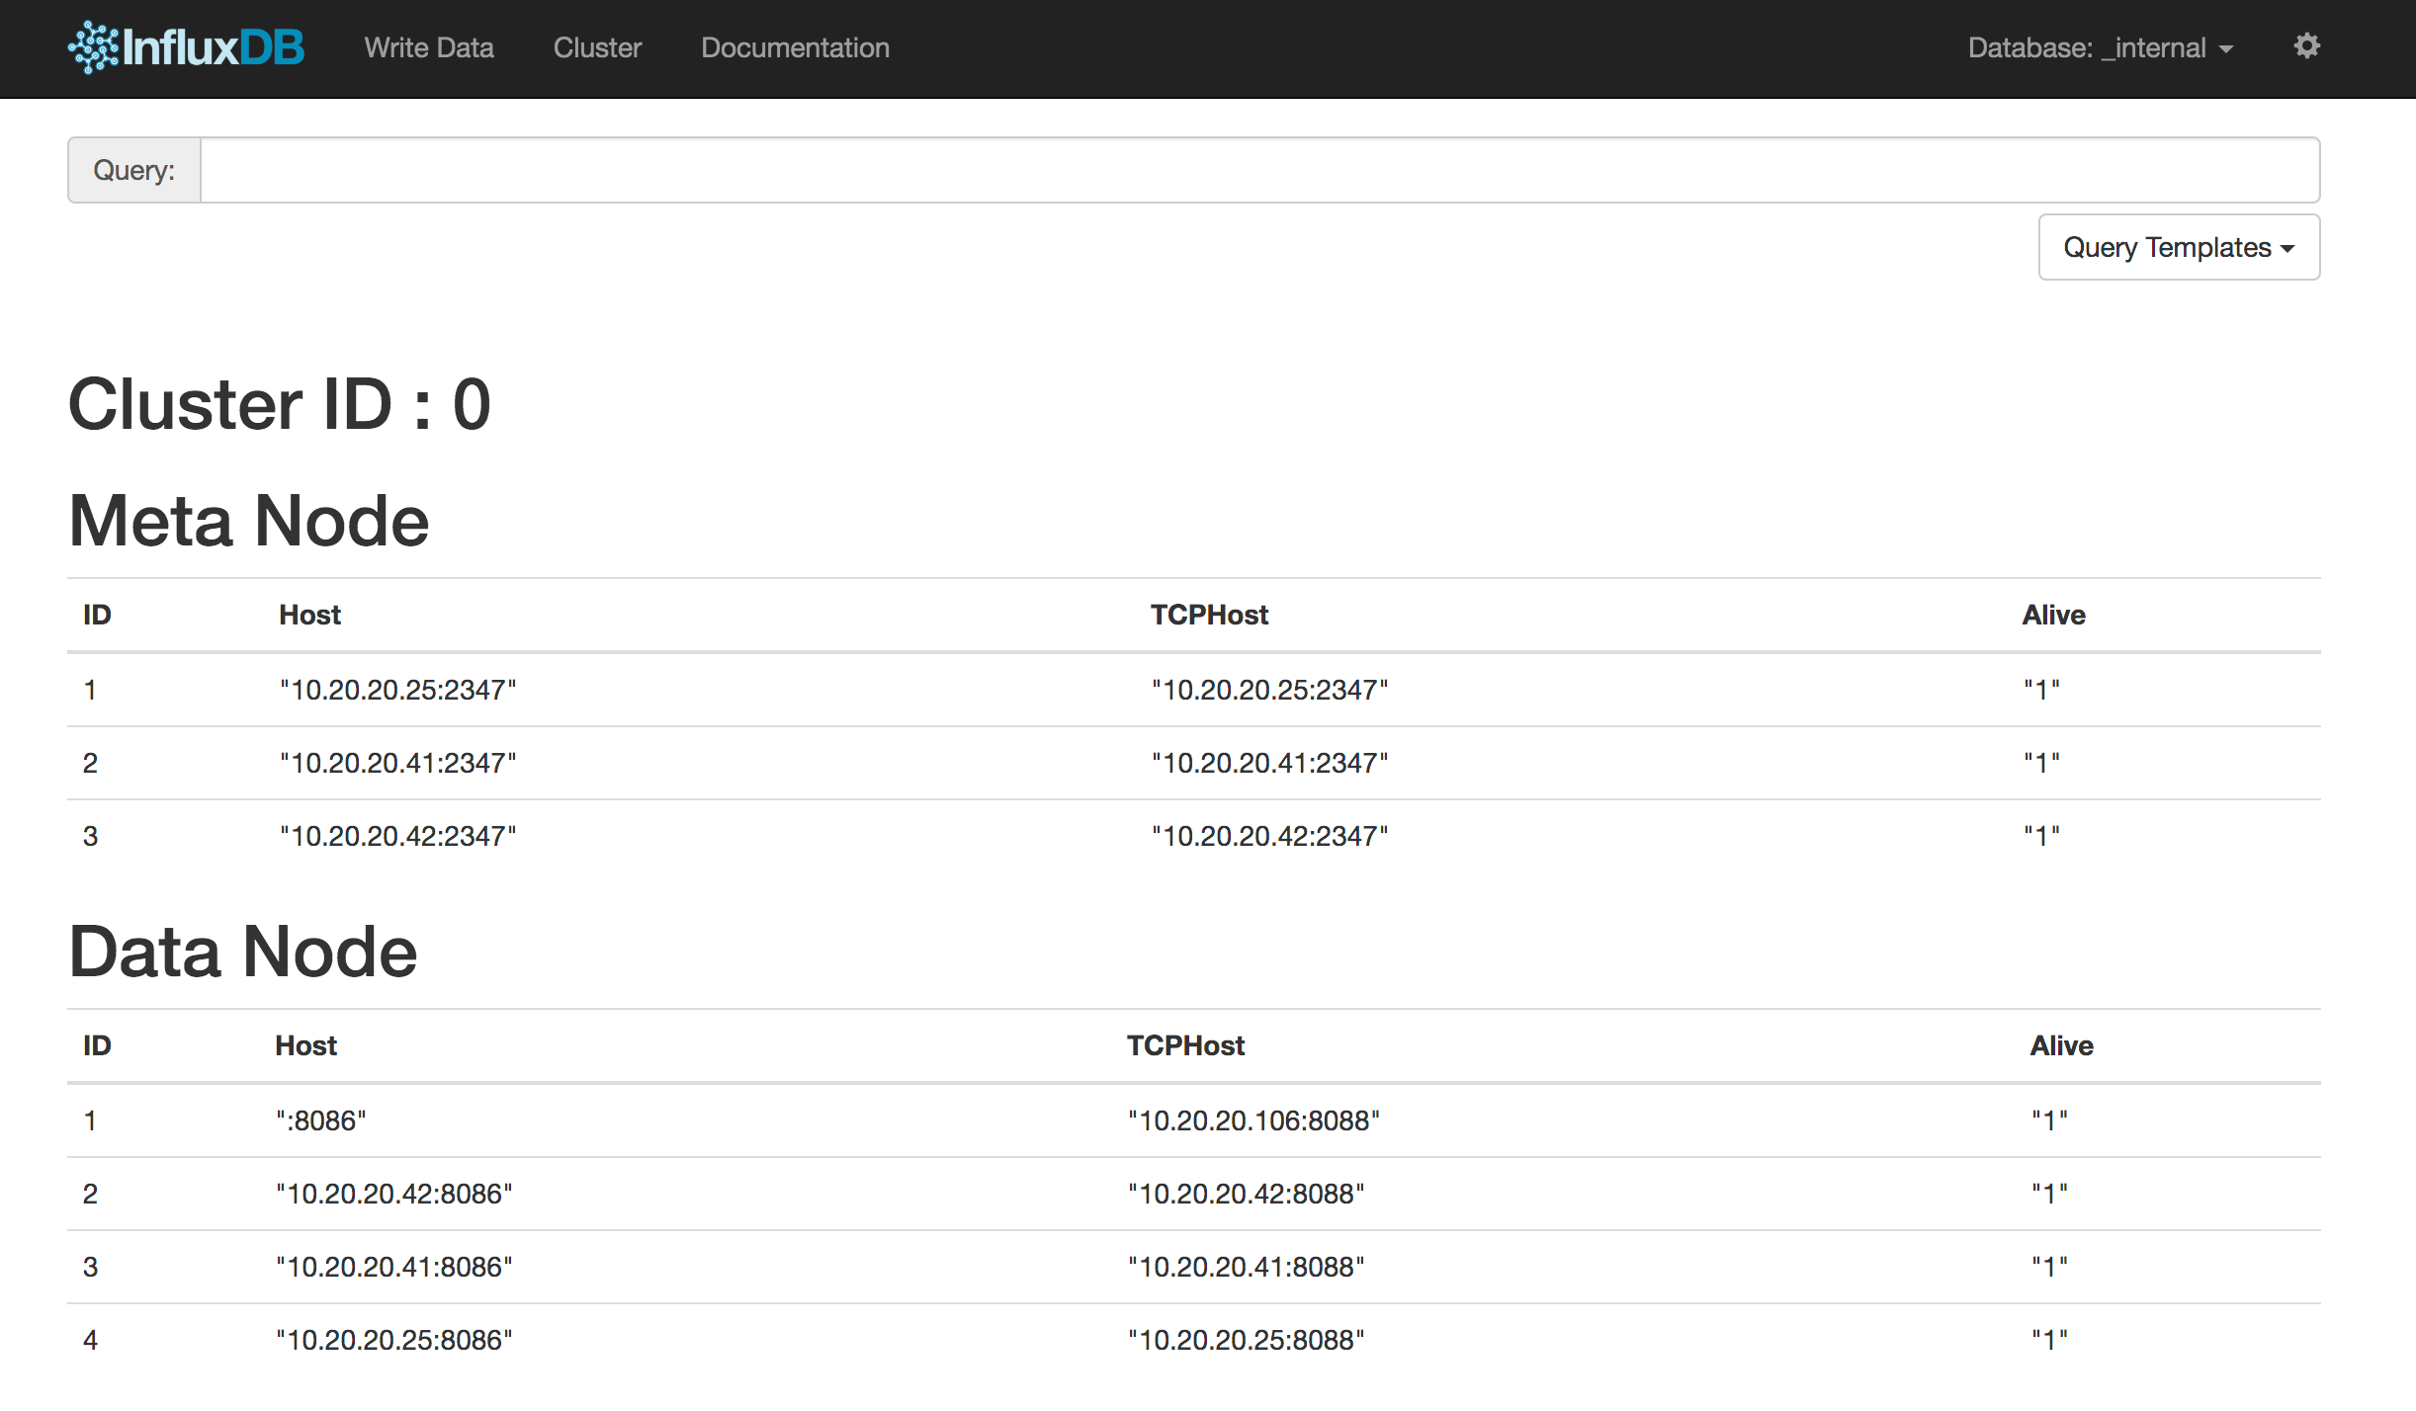
Task: Select data node host 10.20.20.42:8086
Action: click(394, 1194)
